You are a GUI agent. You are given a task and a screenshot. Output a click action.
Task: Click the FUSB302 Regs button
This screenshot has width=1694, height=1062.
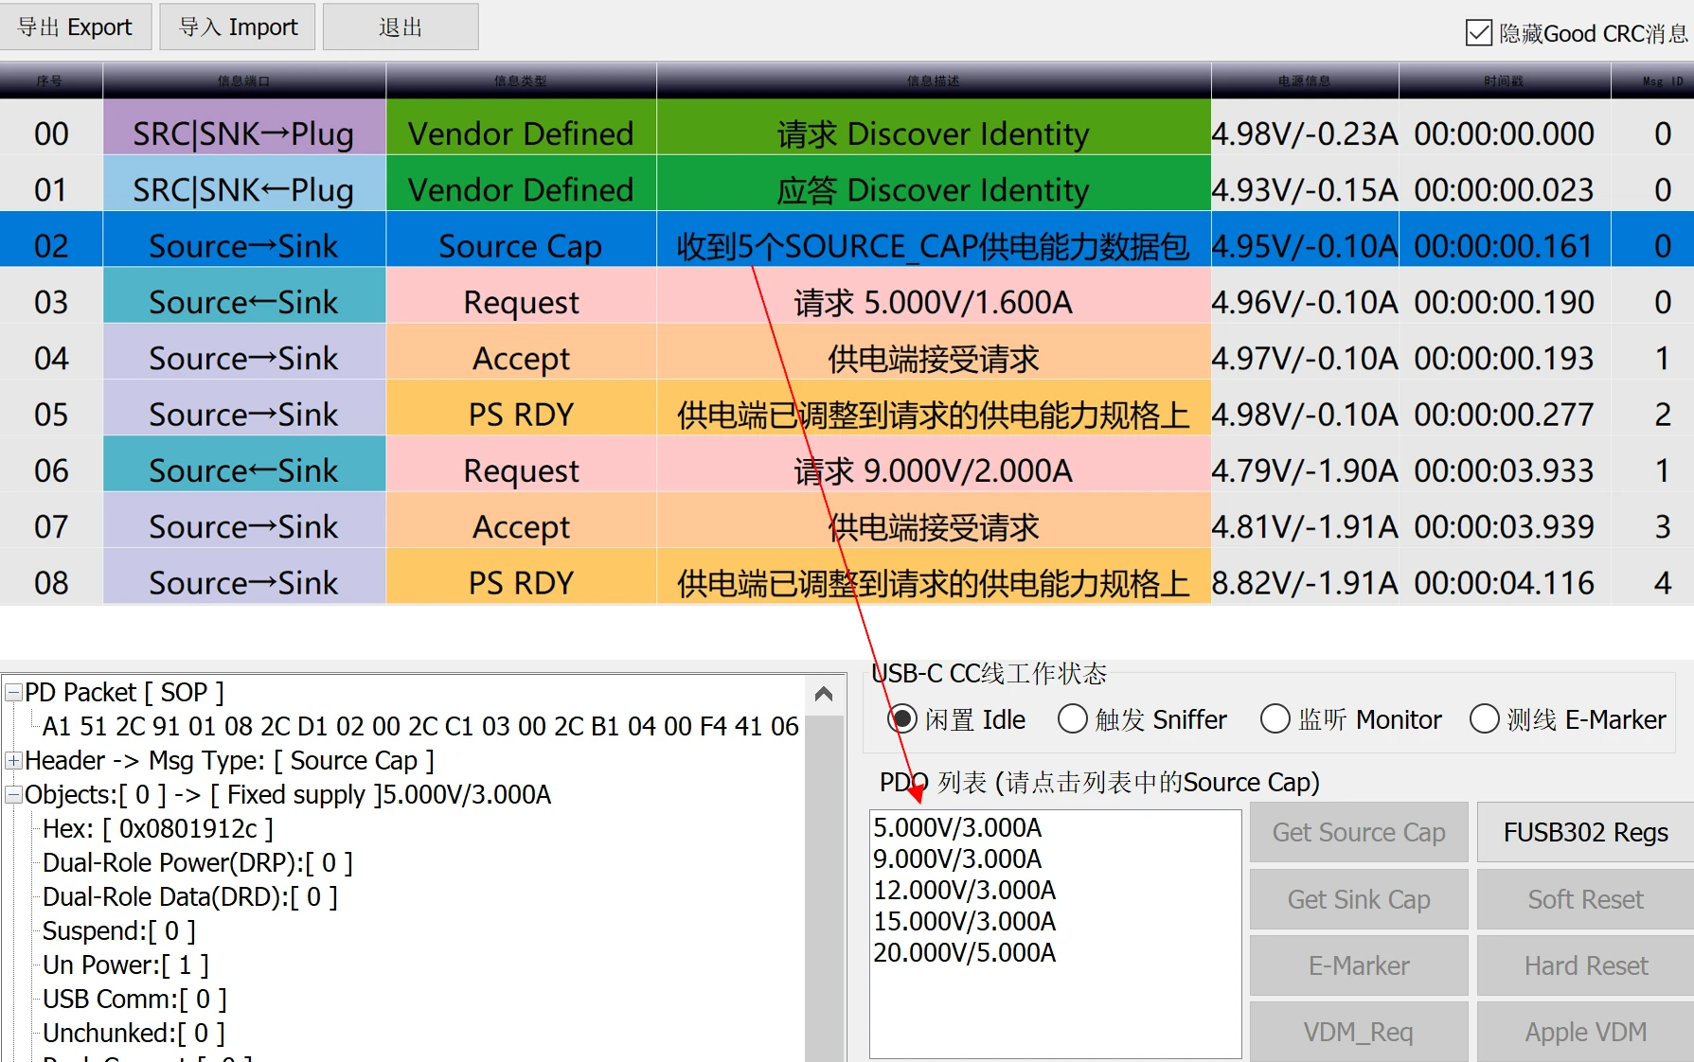click(x=1585, y=832)
